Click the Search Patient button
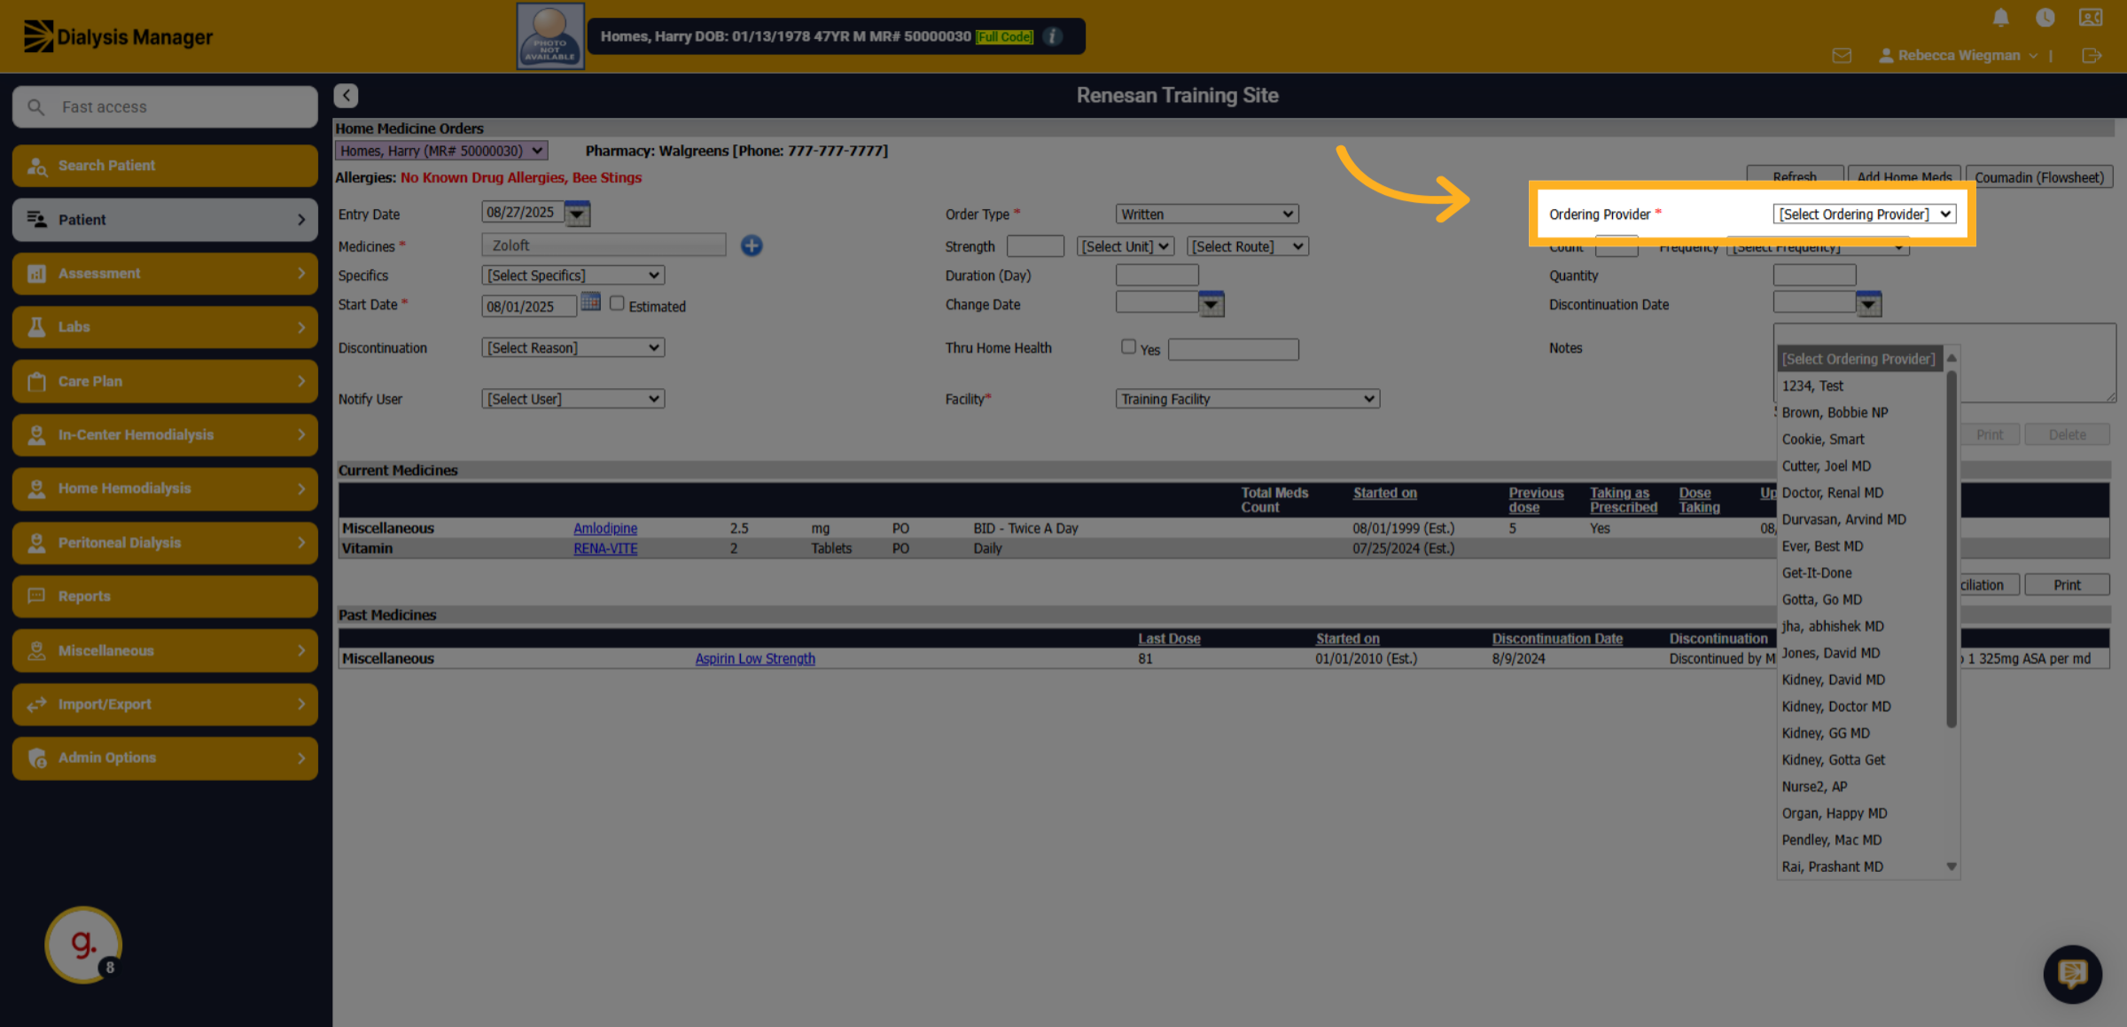This screenshot has width=2127, height=1027. pos(165,166)
